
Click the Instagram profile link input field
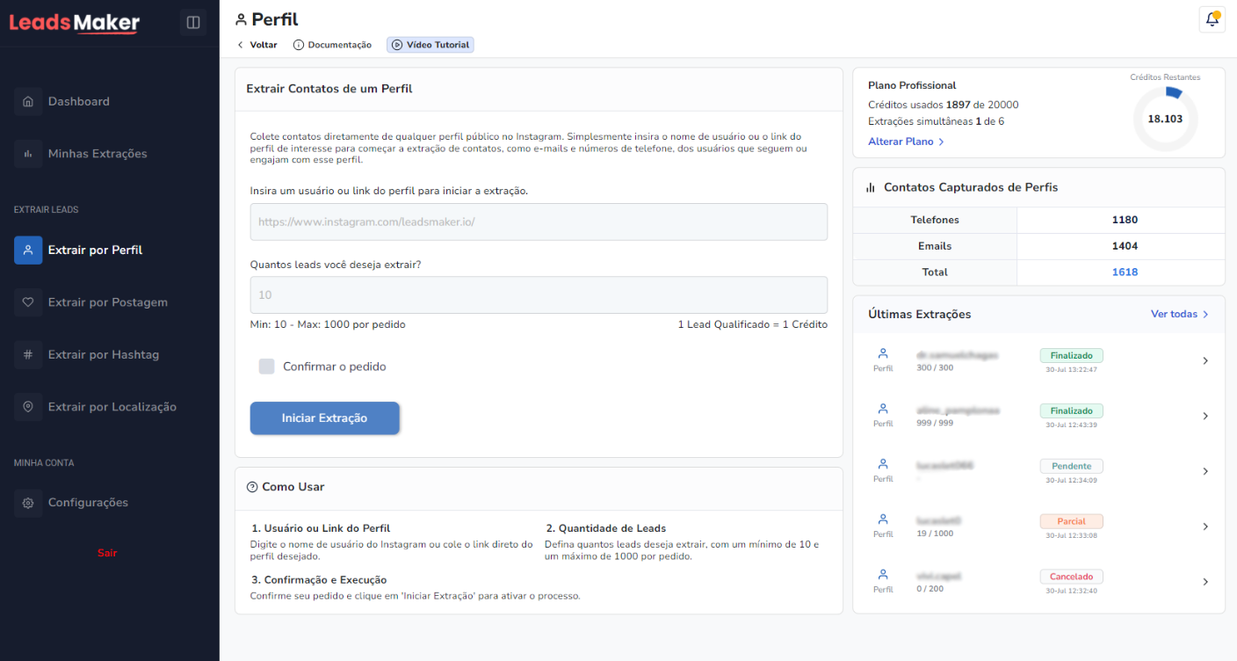(539, 222)
